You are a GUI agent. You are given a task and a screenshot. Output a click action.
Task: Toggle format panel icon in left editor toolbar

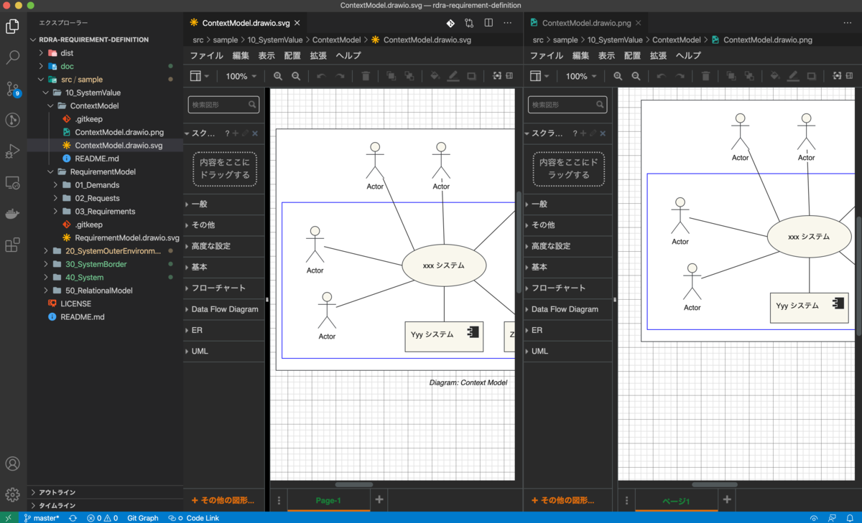(x=509, y=76)
